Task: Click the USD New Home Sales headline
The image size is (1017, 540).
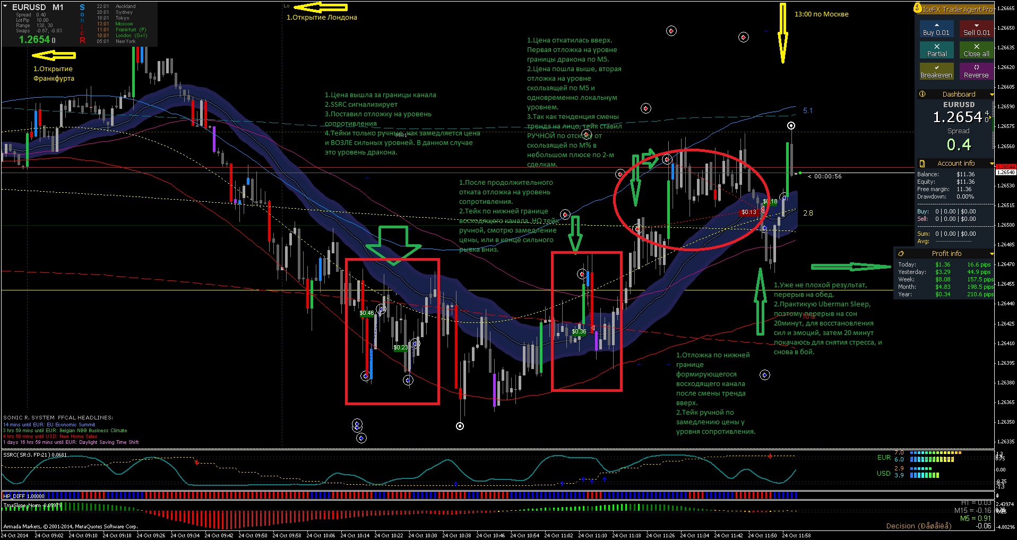Action: [x=50, y=436]
